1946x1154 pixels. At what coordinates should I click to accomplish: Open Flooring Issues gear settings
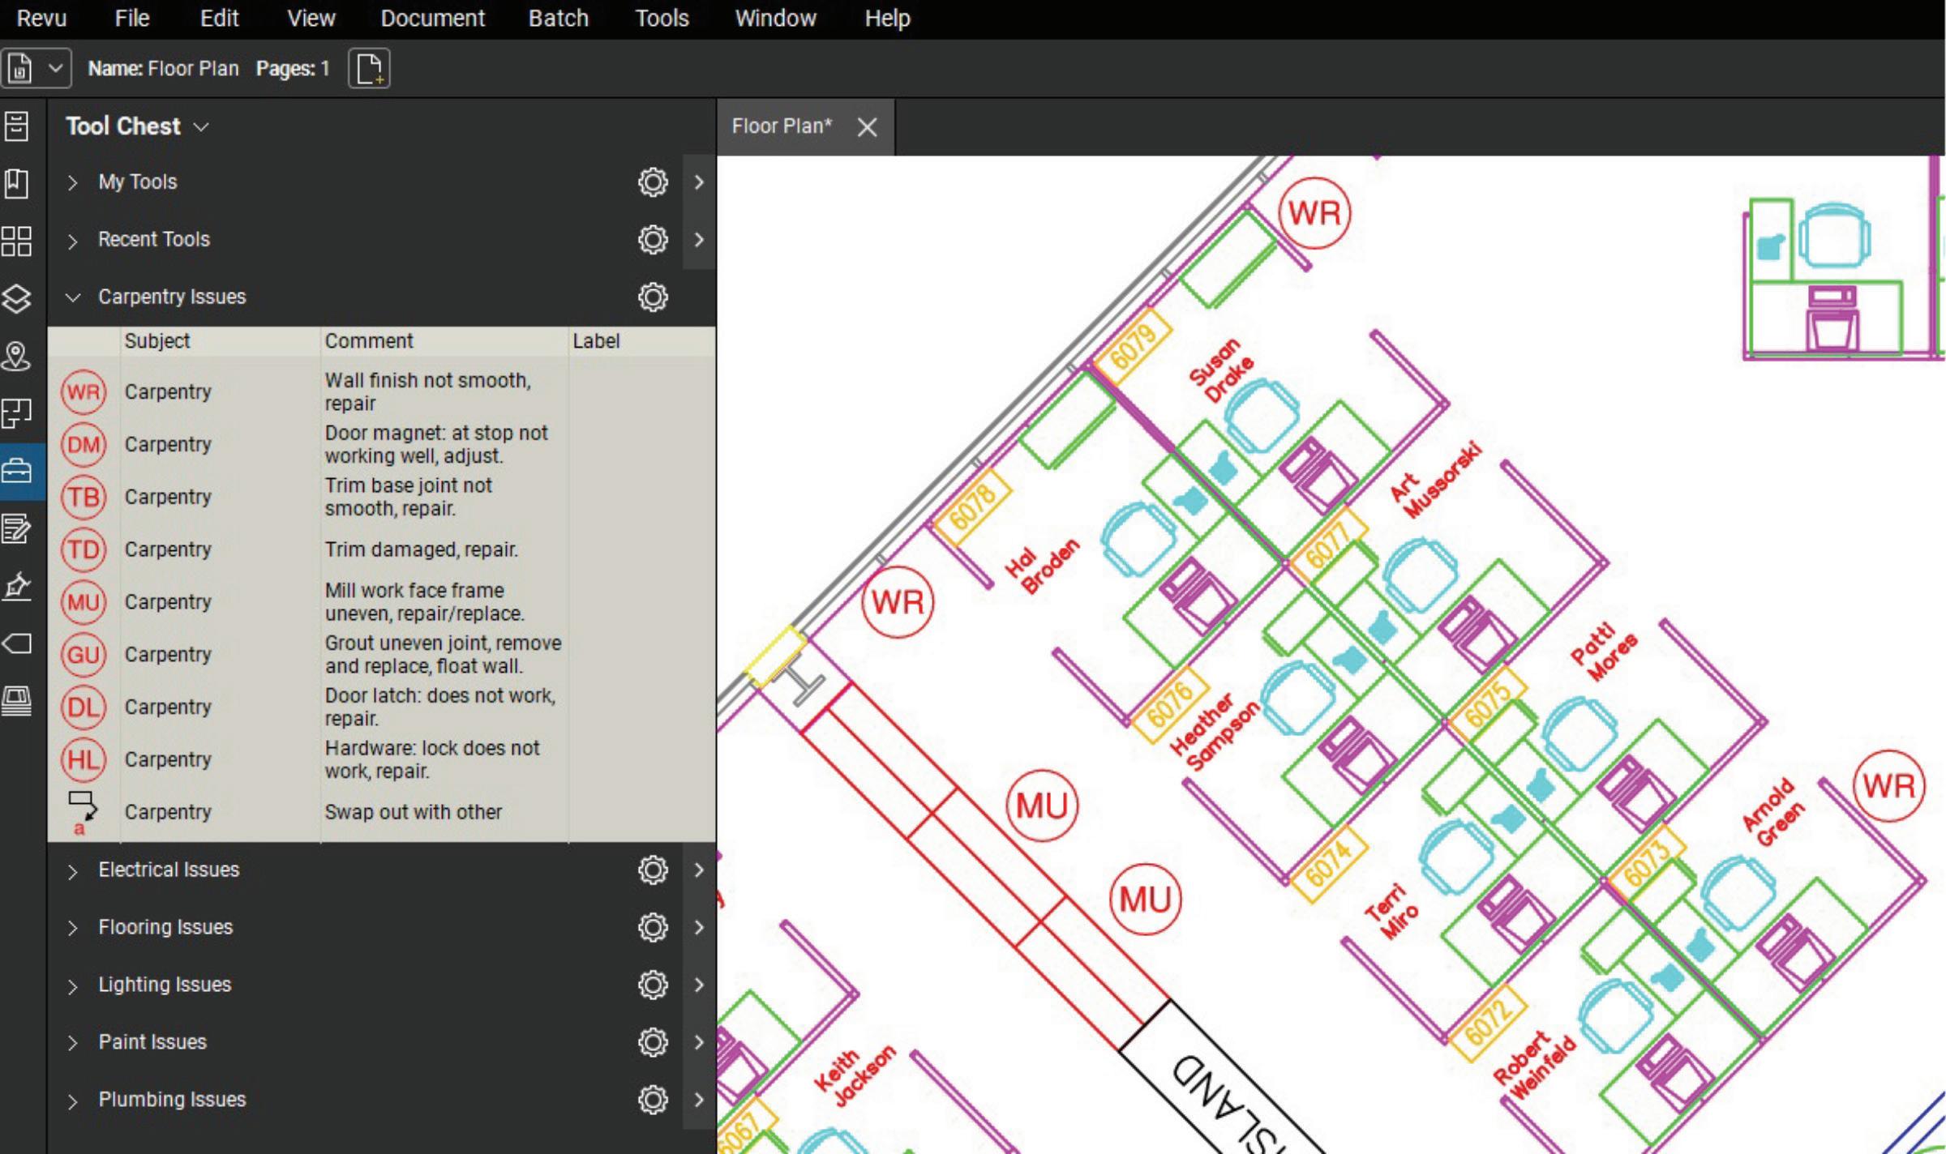point(653,928)
